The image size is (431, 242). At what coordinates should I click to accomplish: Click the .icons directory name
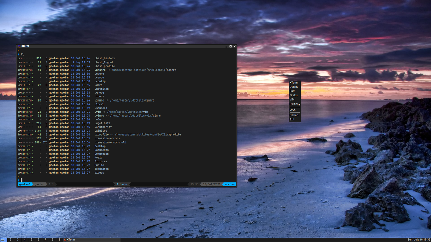pos(99,96)
